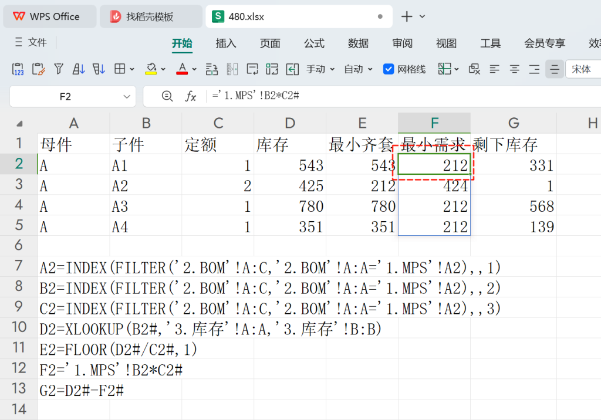Sort ascending with the A-down arrow icon
Screen dimensions: 601x420
click(x=79, y=69)
